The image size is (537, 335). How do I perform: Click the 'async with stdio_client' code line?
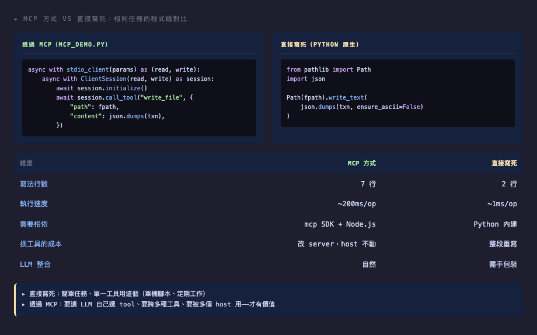click(114, 69)
